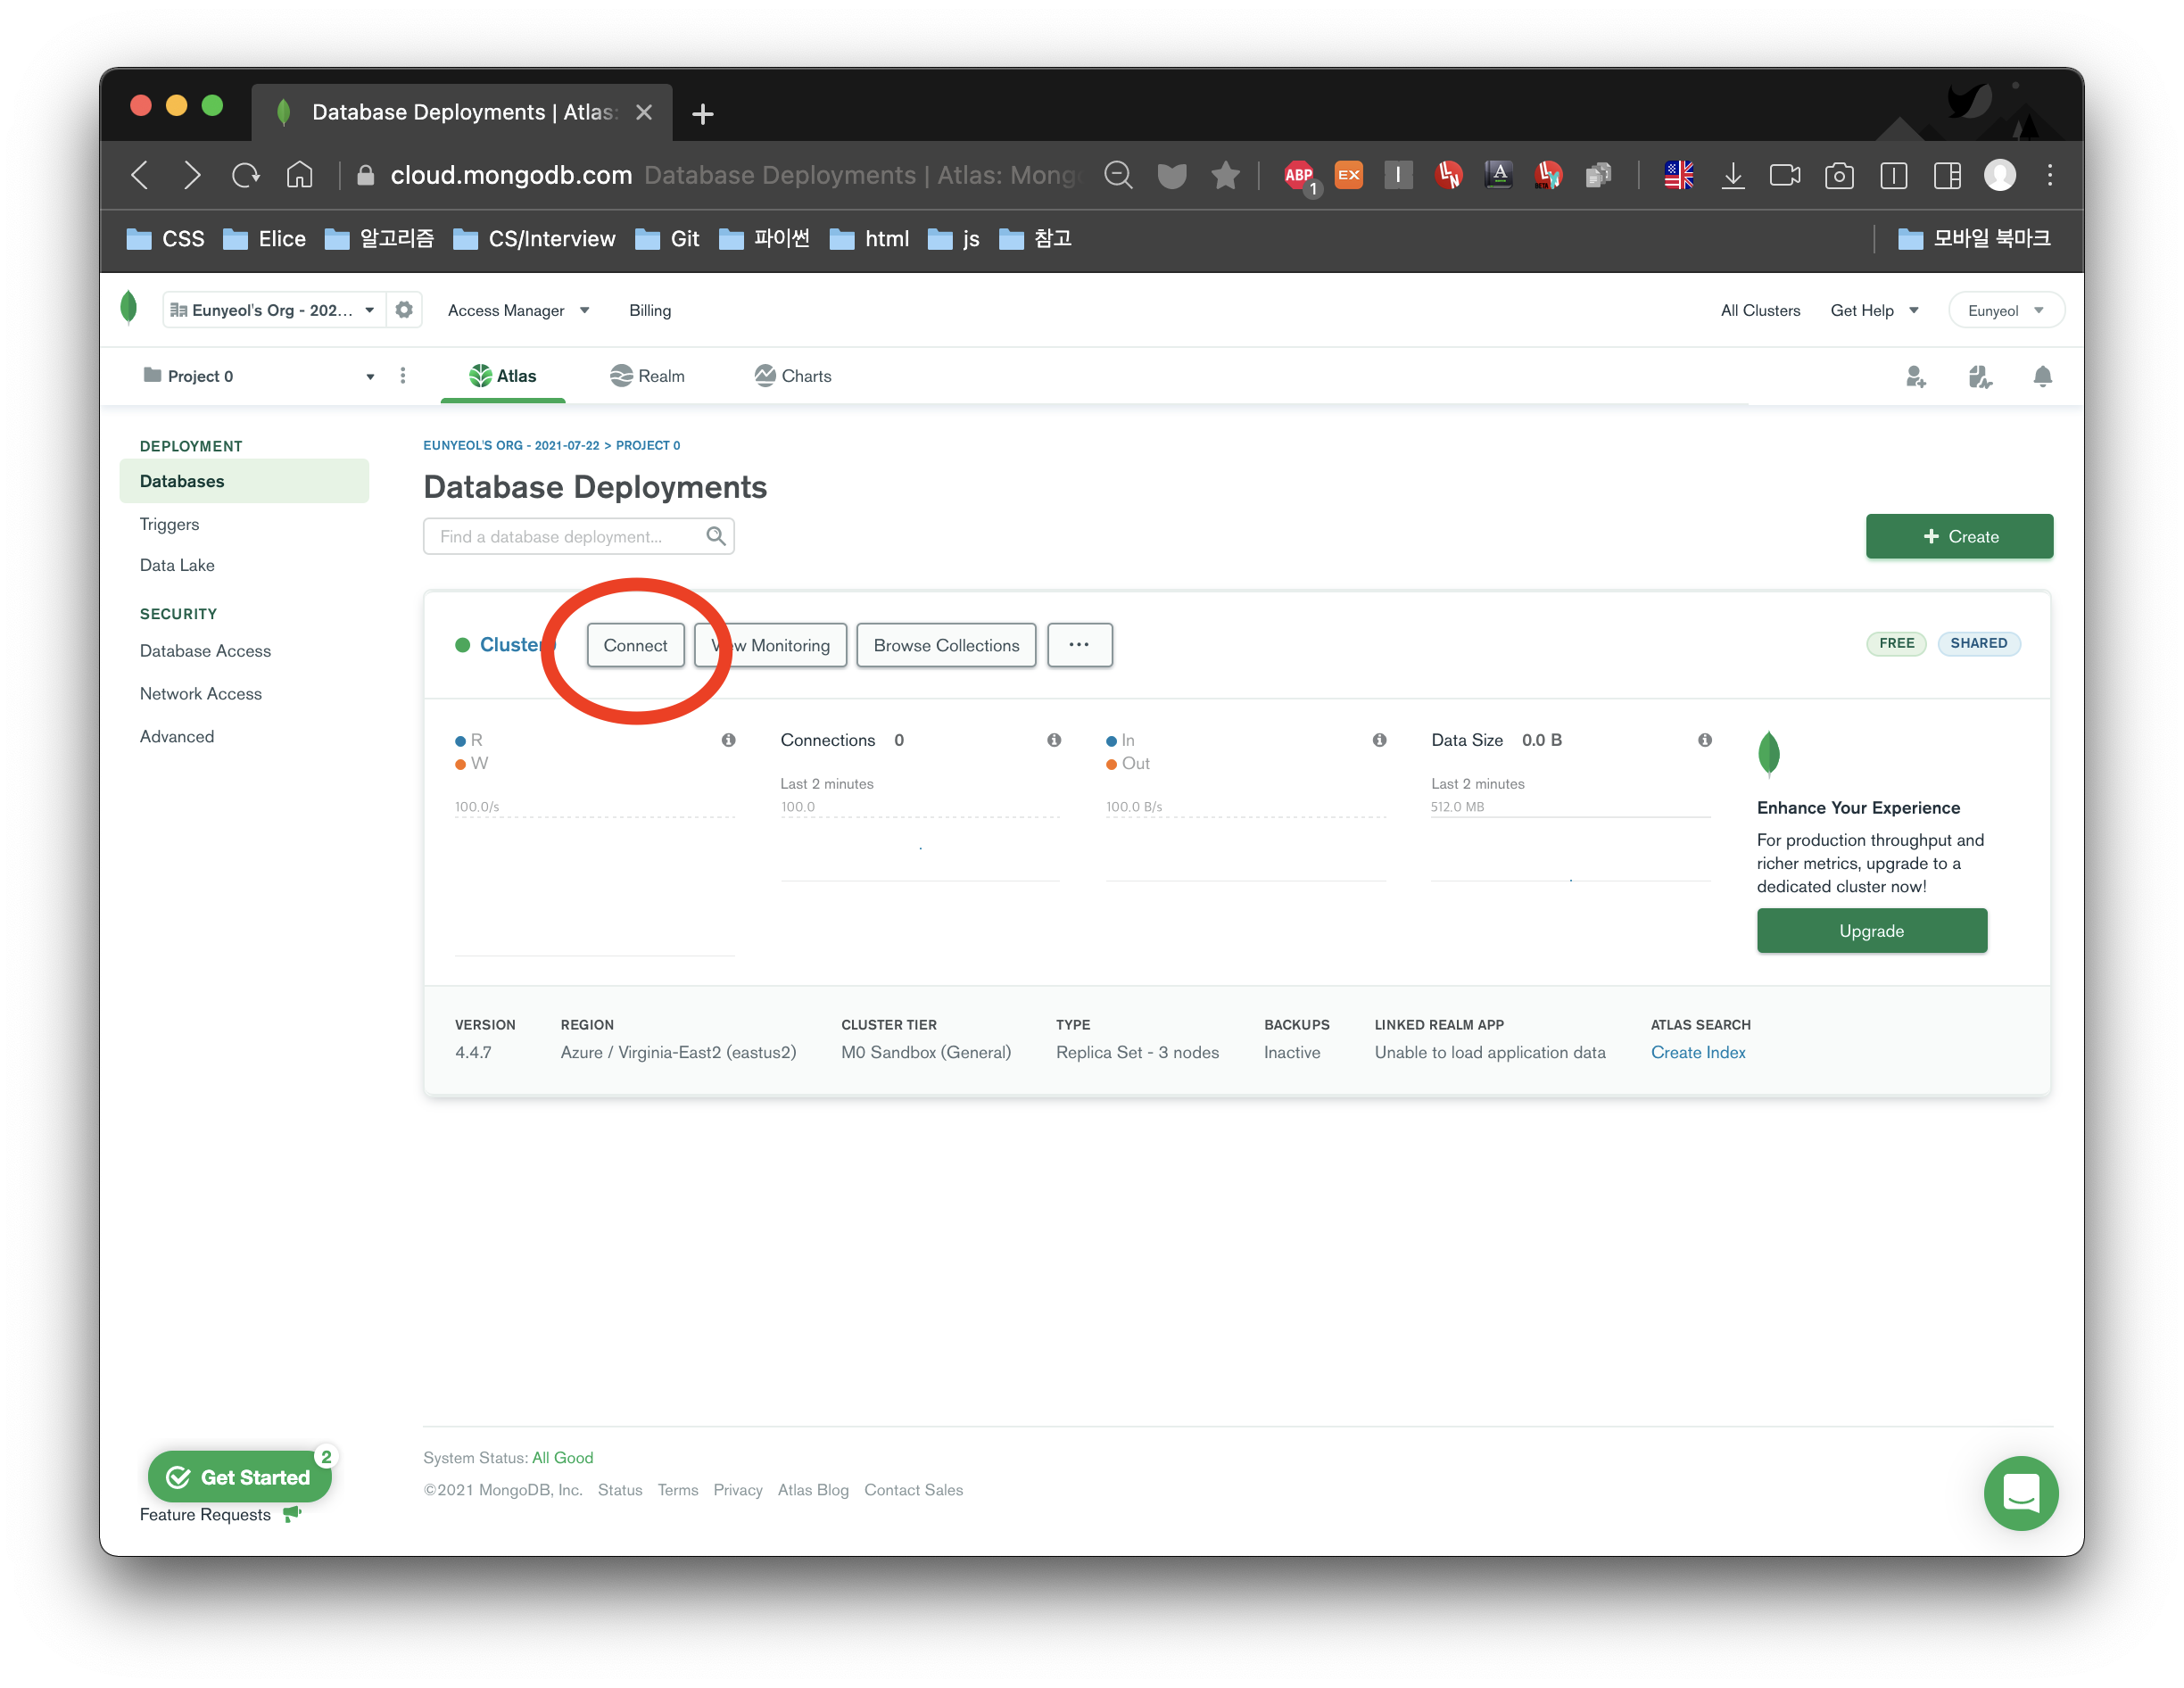Open the project activity feed icon
This screenshot has height=1688, width=2184.
1979,376
